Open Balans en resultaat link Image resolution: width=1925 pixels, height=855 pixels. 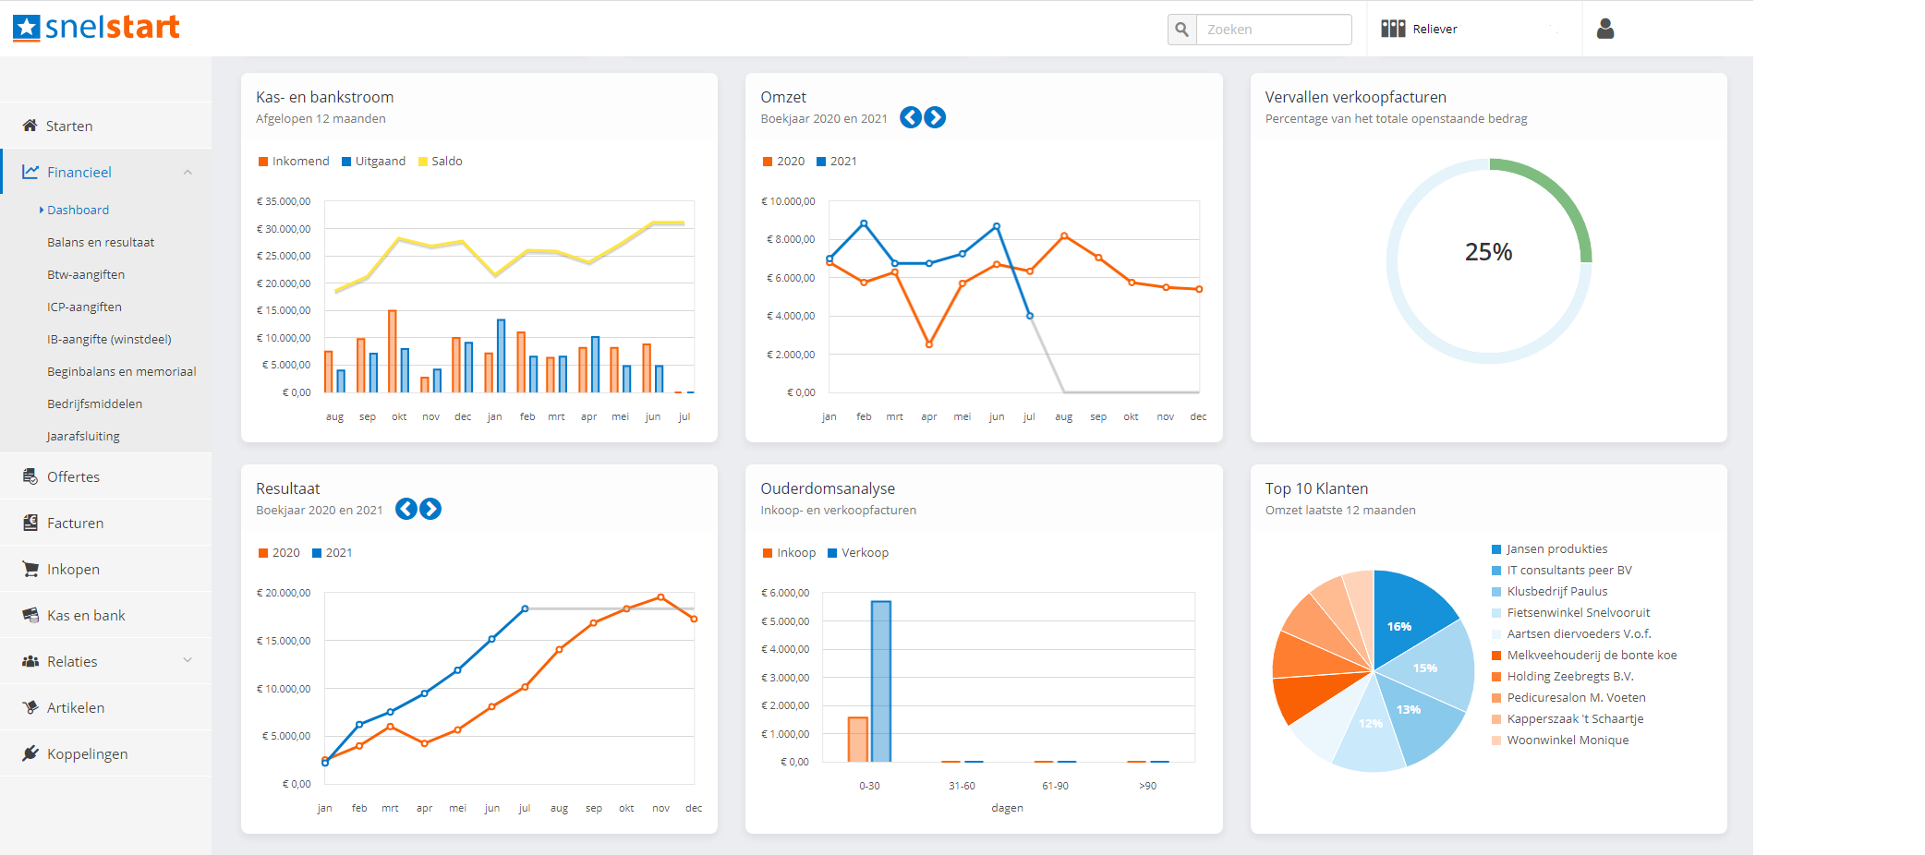coord(101,243)
